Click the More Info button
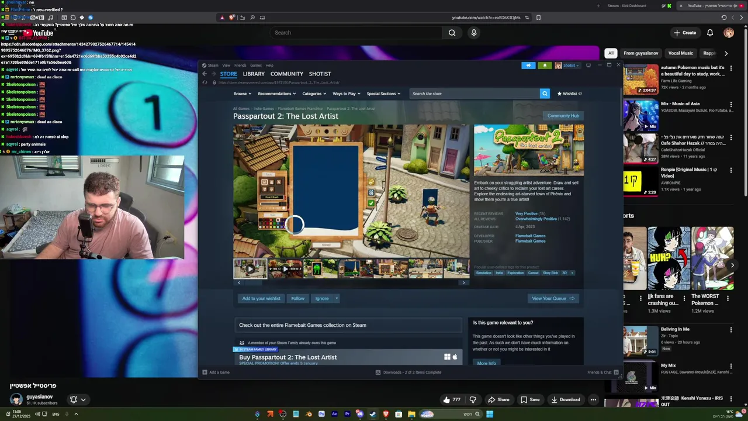The image size is (748, 421). 486,363
